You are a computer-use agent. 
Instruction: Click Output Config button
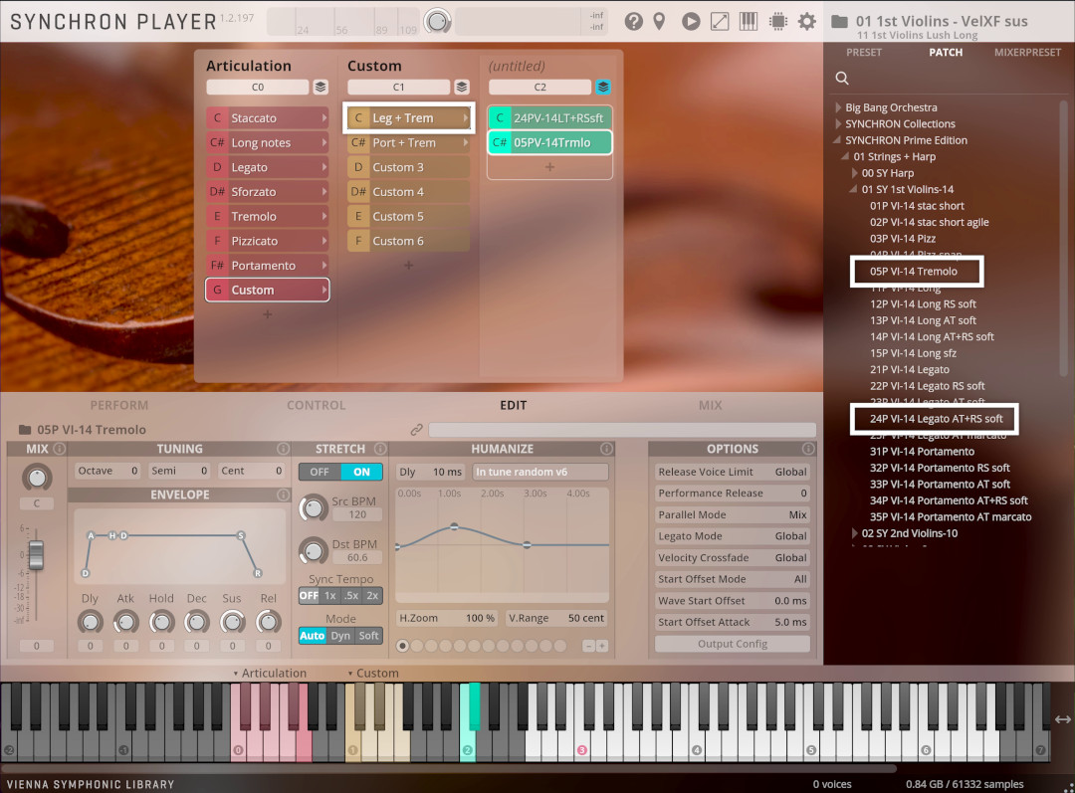pos(733,644)
